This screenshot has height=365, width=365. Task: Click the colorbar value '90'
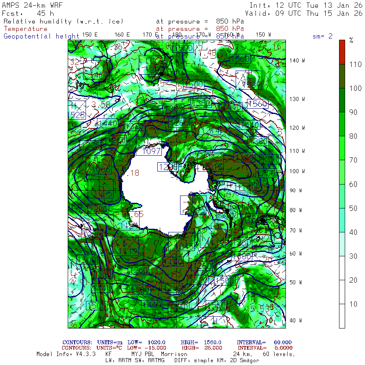click(x=353, y=112)
